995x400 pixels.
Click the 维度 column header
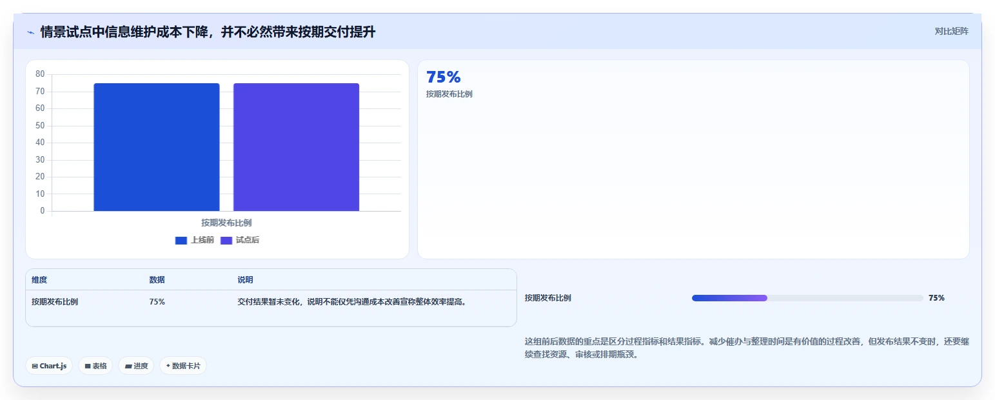[x=39, y=280]
